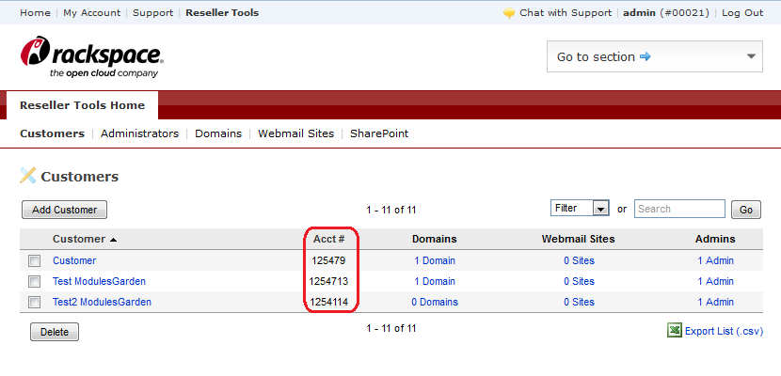This screenshot has width=781, height=376.
Task: Tick the checkbox for Test ModulesGarden
Action: [35, 281]
